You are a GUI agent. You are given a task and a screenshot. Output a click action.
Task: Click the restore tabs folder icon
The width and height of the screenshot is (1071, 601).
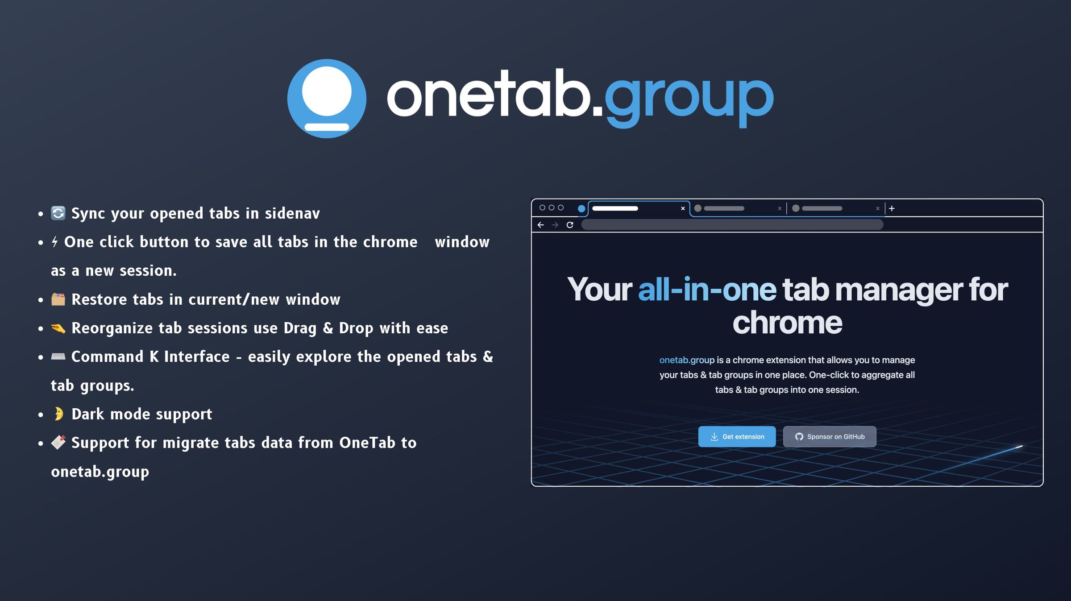(58, 298)
